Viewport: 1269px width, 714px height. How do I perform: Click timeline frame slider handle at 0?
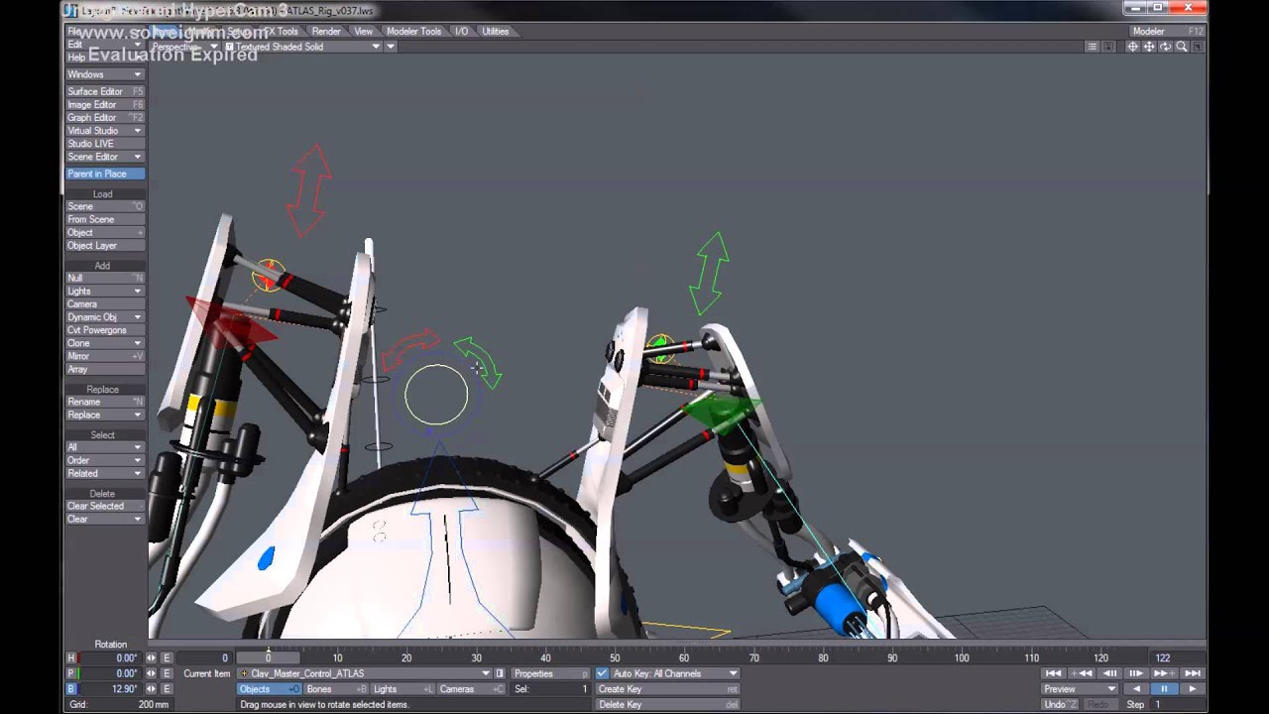pos(268,657)
